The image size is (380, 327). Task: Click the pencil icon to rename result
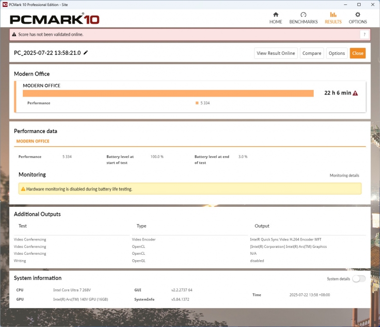(86, 52)
